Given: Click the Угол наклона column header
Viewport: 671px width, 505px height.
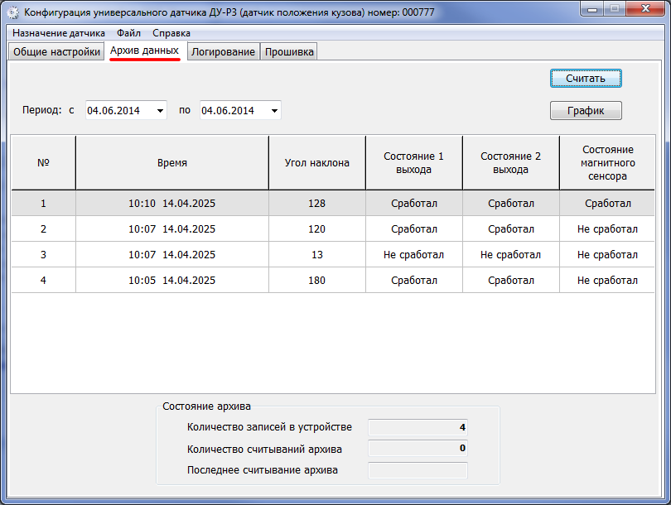Looking at the screenshot, I should 317,163.
